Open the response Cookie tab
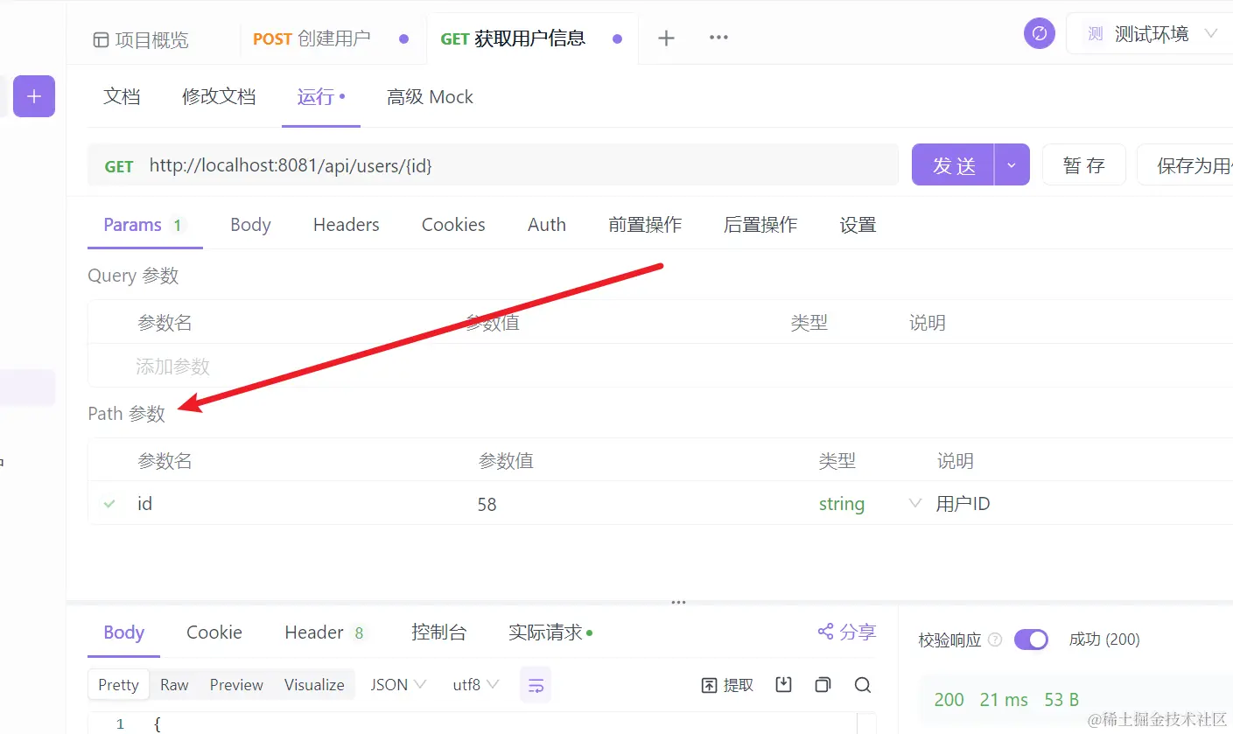The width and height of the screenshot is (1233, 734). 214,633
